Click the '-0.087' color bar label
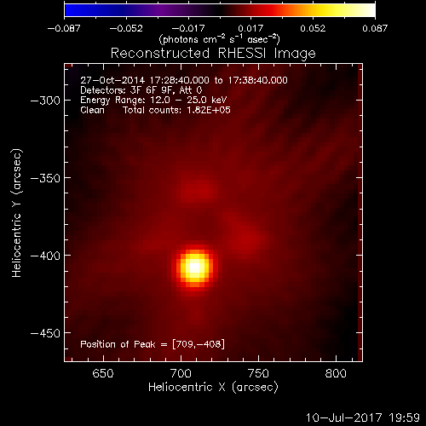426x426 pixels. [x=64, y=28]
